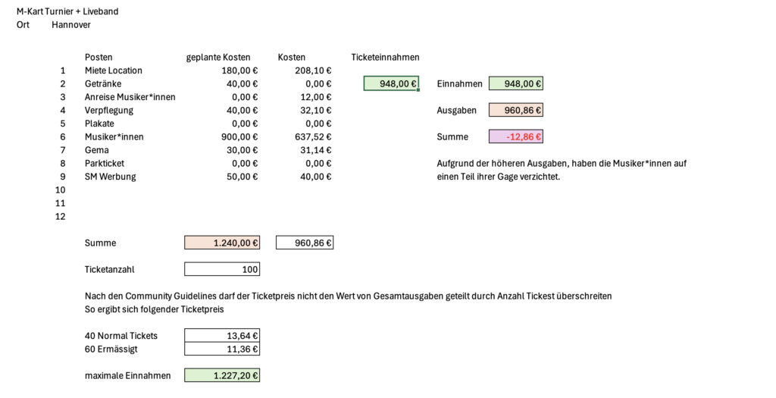Select the 'Ausgaben' label
776x398 pixels.
tap(457, 111)
